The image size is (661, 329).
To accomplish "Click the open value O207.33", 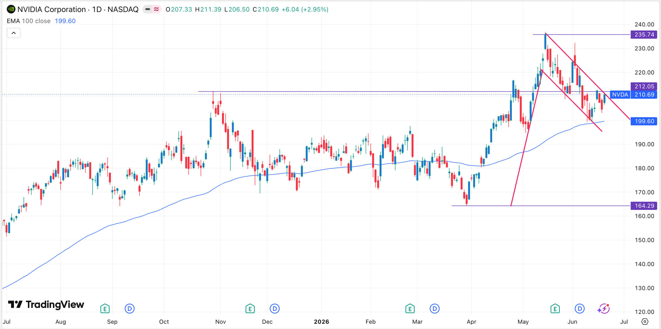I will pyautogui.click(x=179, y=10).
